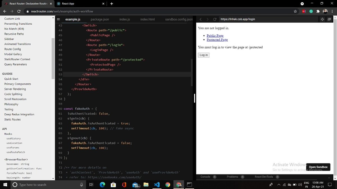Refresh the sandbox preview
The height and width of the screenshot is (189, 337).
pos(215,19)
